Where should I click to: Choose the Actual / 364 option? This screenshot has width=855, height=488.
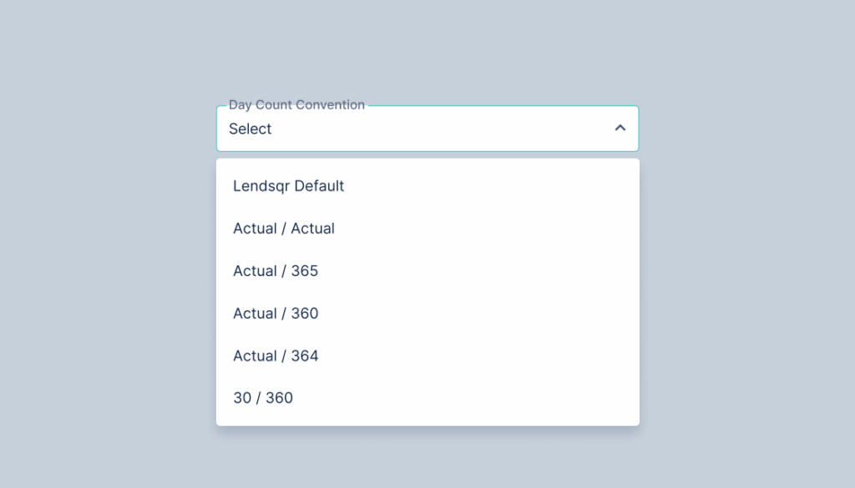[276, 356]
